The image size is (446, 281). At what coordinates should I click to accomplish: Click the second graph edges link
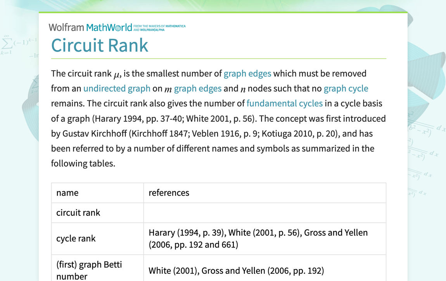coord(199,88)
